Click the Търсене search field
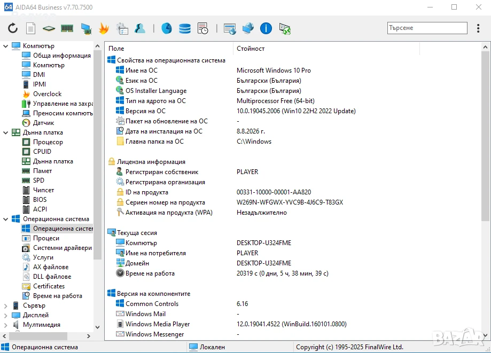 [x=427, y=28]
